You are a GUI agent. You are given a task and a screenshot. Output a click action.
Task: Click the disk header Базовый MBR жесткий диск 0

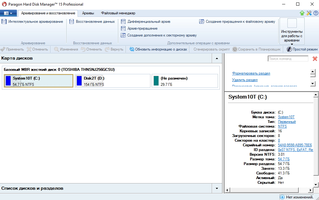(x=59, y=70)
